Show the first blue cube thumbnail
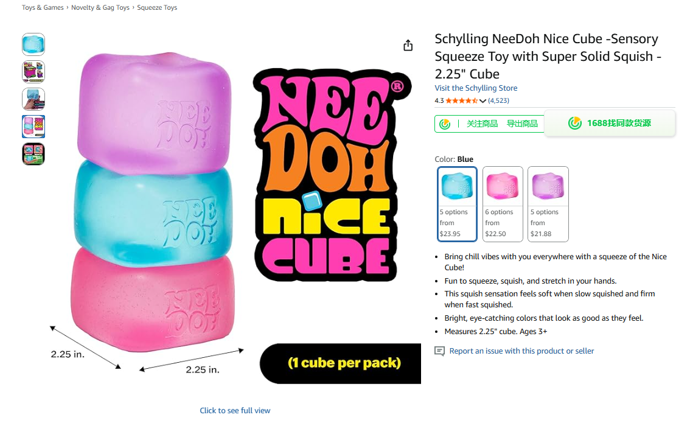 [33, 44]
